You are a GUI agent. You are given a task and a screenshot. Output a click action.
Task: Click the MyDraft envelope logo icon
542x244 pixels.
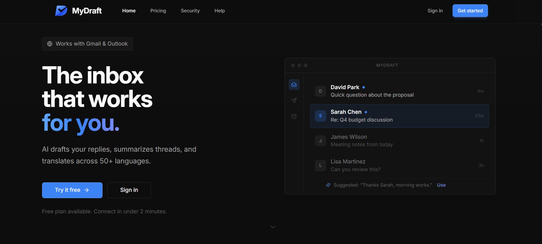point(61,11)
